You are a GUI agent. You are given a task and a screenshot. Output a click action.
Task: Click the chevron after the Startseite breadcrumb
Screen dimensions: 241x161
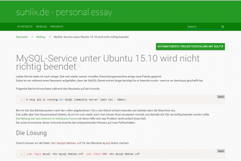(x=32, y=37)
